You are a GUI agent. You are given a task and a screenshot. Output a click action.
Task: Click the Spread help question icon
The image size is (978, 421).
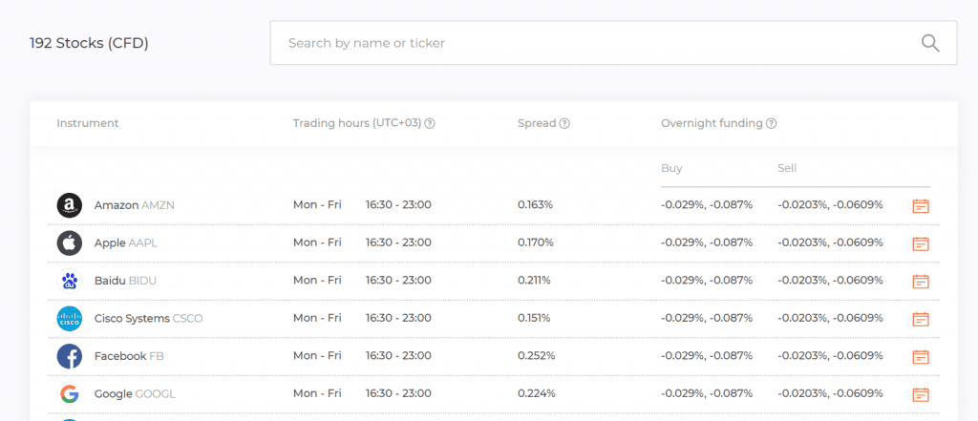[564, 123]
